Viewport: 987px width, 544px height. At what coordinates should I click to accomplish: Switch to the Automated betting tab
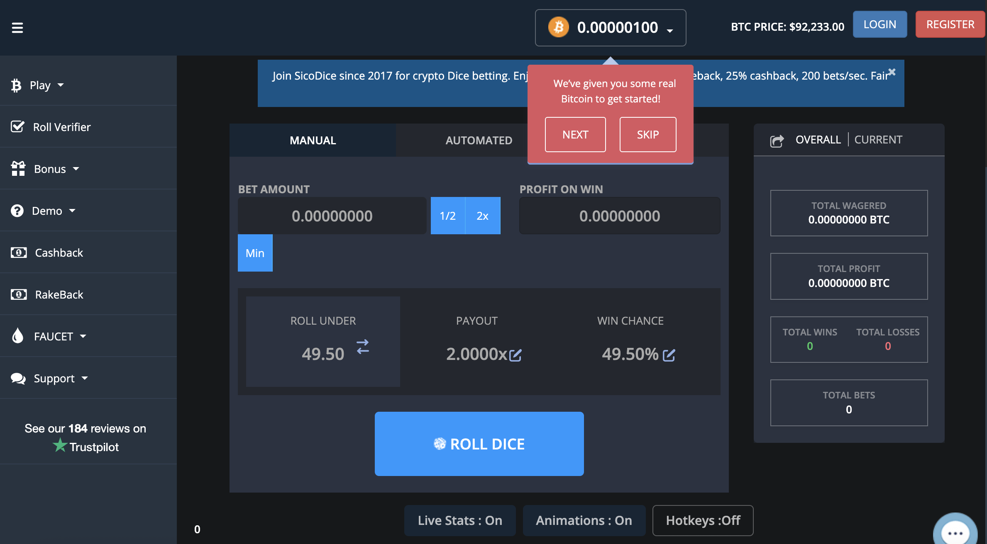(479, 140)
